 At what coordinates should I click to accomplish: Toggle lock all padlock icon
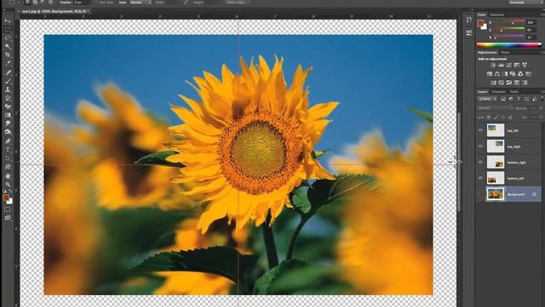click(x=510, y=118)
